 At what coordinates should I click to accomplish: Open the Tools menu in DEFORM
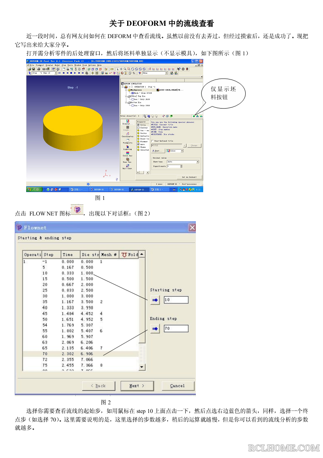click(x=70, y=65)
